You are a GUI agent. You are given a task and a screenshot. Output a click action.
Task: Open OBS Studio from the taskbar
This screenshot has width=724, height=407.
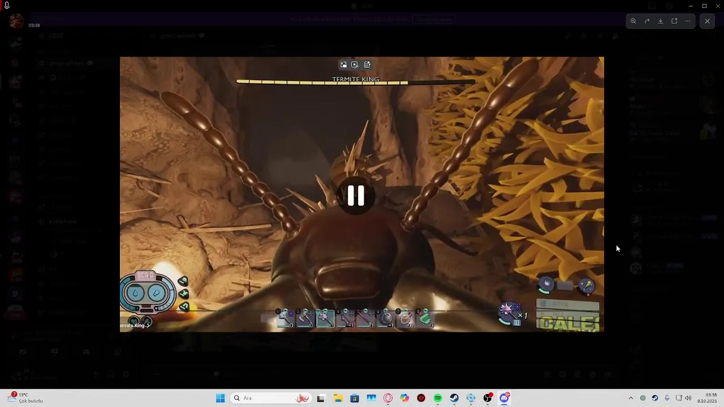coord(488,398)
